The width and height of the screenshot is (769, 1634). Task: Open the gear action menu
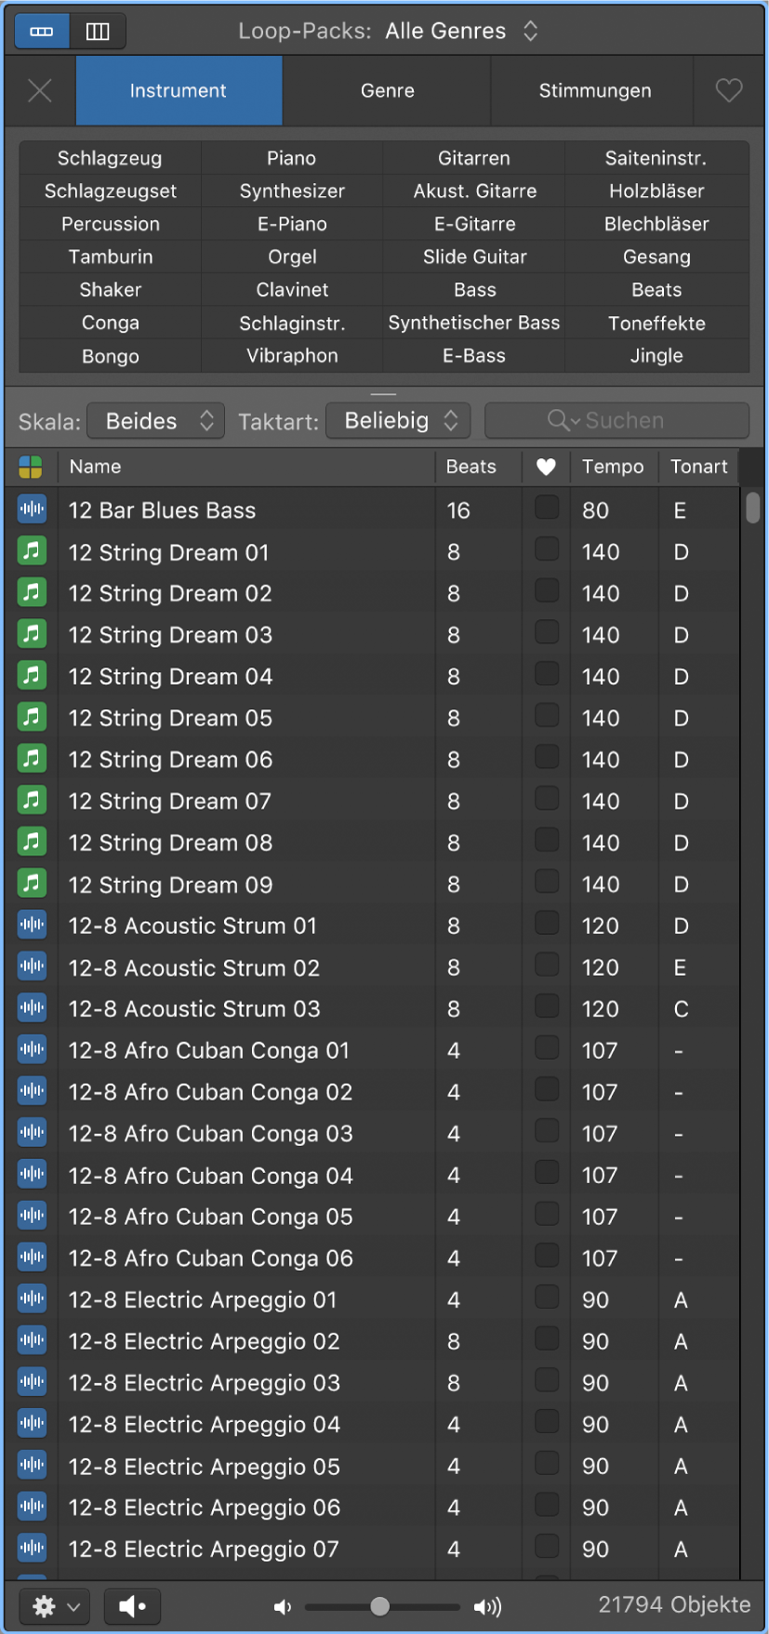click(x=54, y=1606)
